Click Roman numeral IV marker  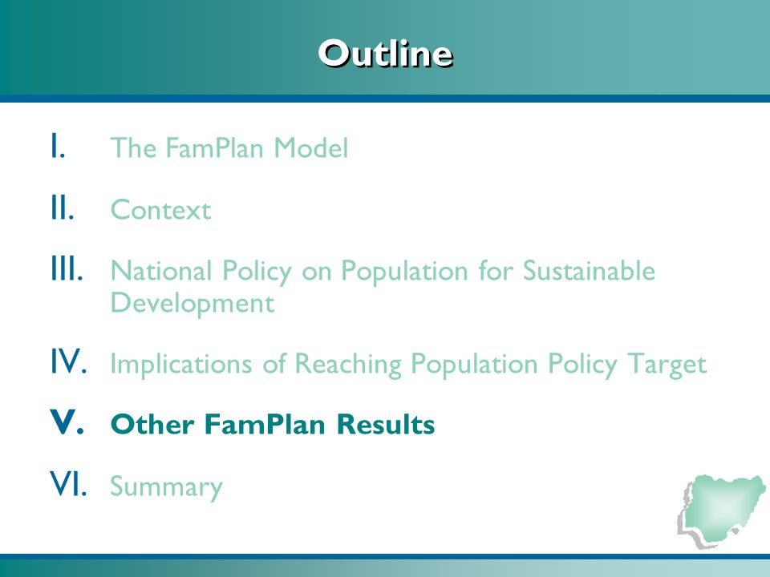pos(69,361)
